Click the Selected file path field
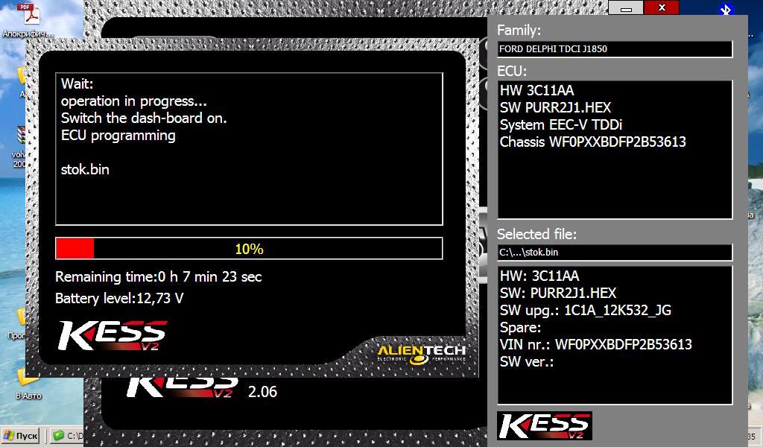The width and height of the screenshot is (763, 447). click(x=615, y=253)
